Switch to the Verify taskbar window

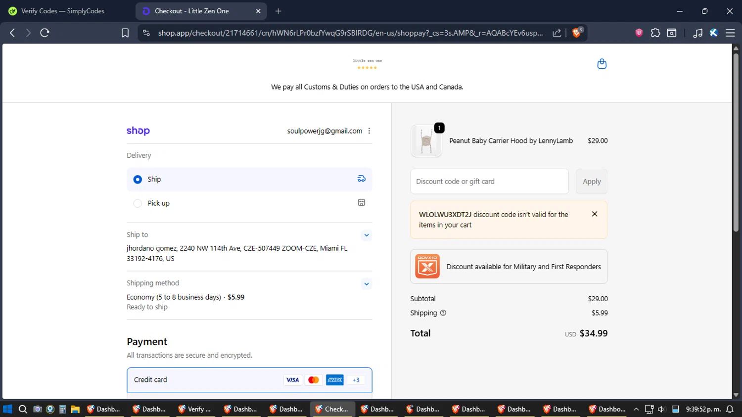point(195,409)
